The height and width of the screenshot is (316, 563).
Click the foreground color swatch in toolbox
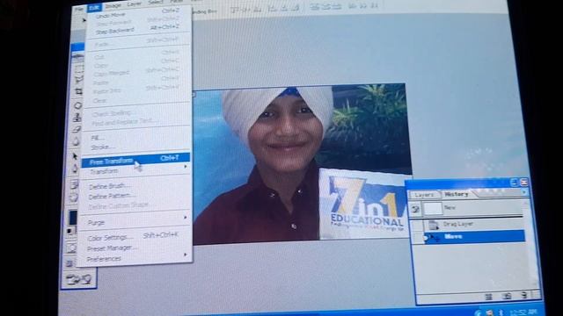pyautogui.click(x=72, y=217)
